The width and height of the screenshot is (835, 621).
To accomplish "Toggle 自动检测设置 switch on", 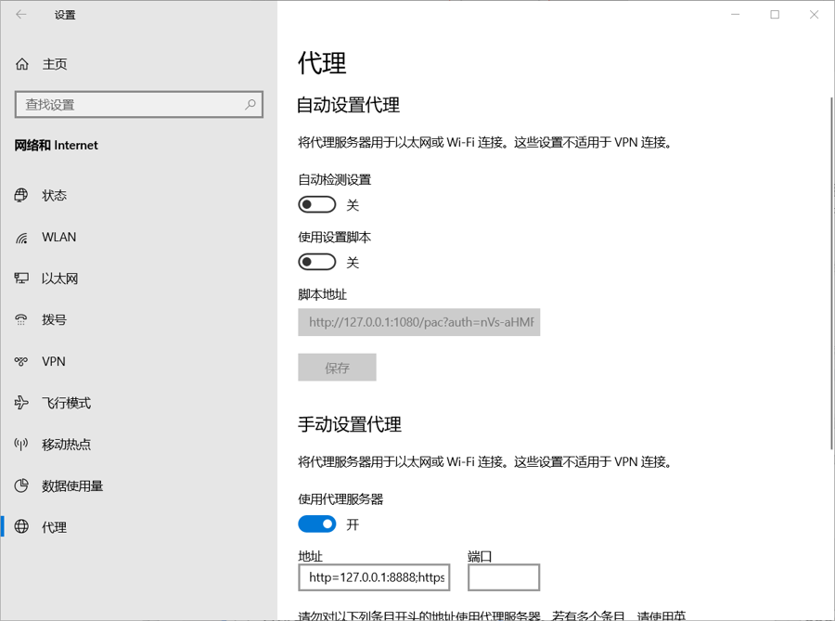I will (x=317, y=204).
